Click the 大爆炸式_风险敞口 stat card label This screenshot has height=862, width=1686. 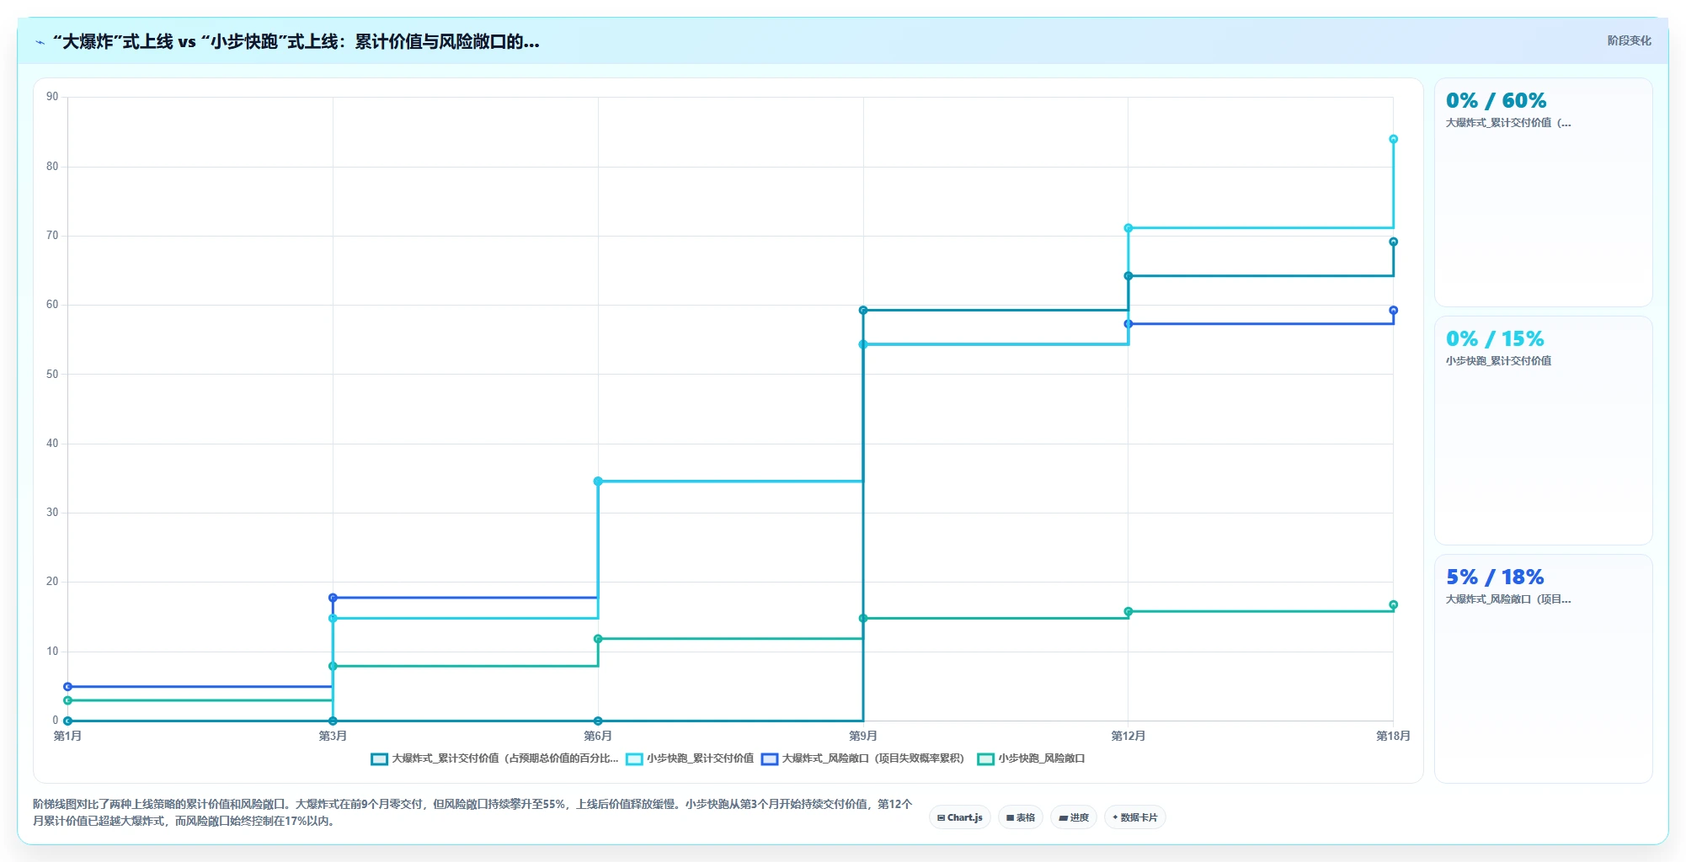(x=1508, y=599)
